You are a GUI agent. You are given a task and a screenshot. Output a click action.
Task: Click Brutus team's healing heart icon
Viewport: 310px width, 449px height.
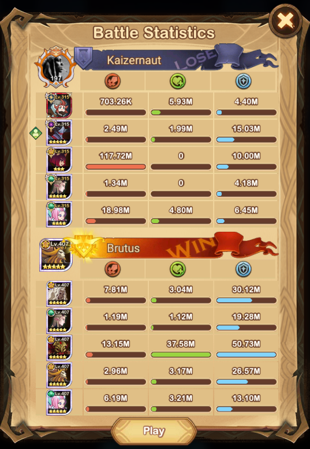pyautogui.click(x=178, y=269)
